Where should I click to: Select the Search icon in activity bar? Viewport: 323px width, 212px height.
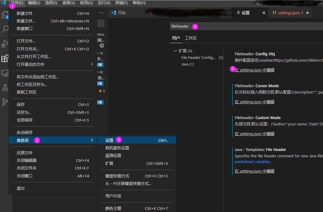pyautogui.click(x=5, y=29)
